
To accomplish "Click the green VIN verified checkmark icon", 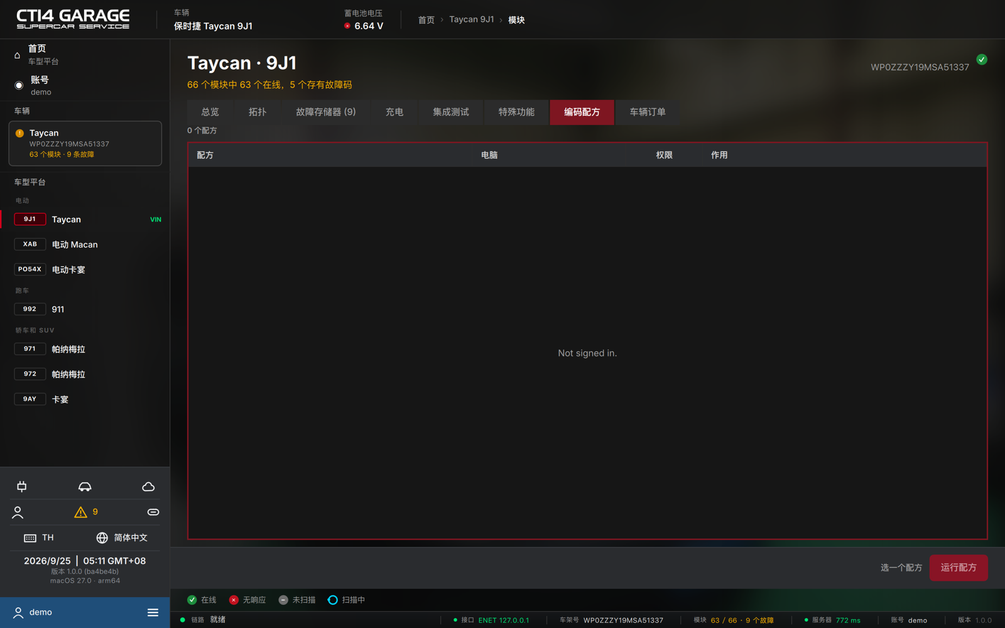I will point(982,60).
